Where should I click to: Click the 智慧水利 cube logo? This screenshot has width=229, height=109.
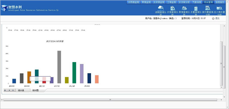click(x=4, y=8)
